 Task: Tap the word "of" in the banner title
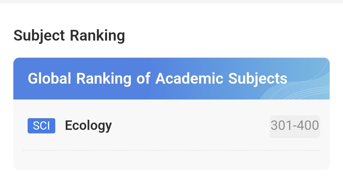click(143, 78)
